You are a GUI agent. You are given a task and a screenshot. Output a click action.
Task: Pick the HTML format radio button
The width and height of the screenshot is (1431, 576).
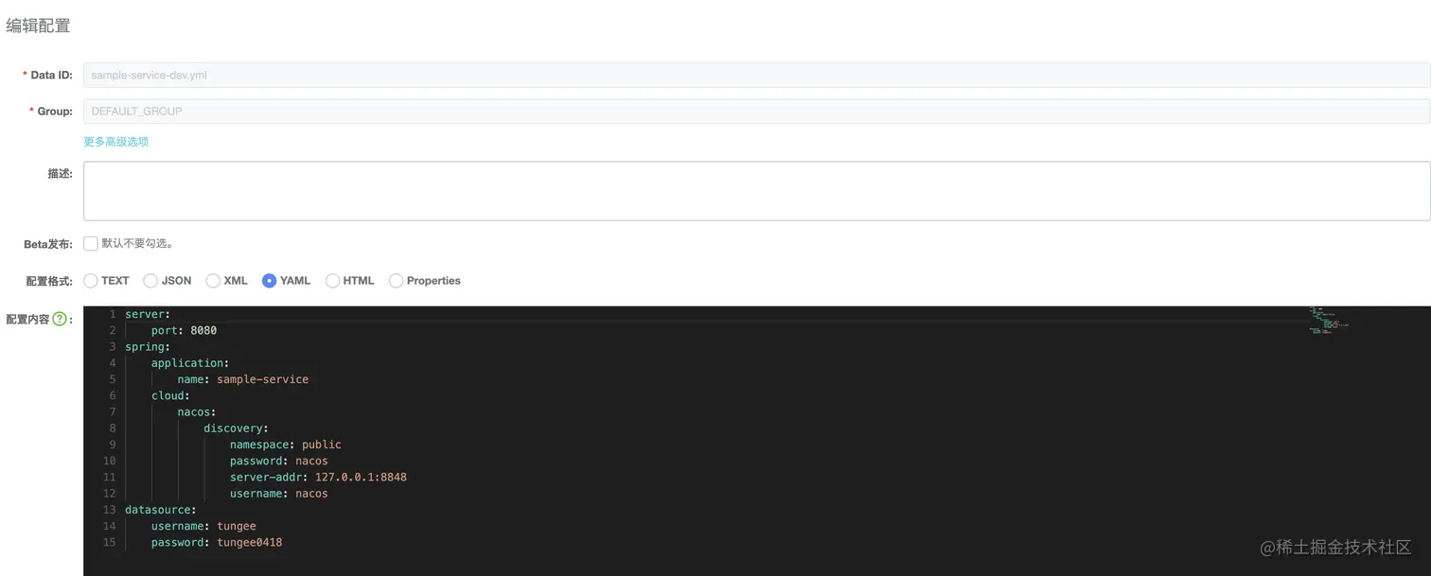click(x=332, y=281)
